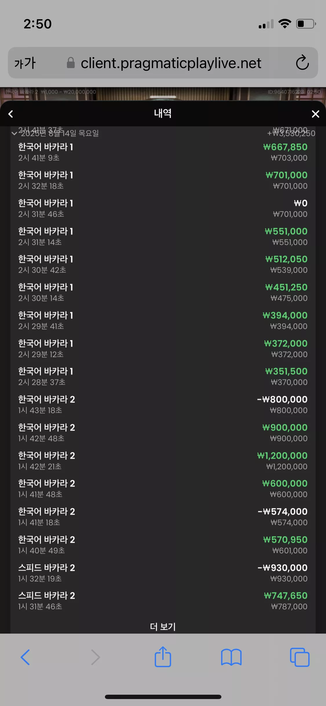
Task: Tap the lock icon in address bar
Action: coord(71,63)
